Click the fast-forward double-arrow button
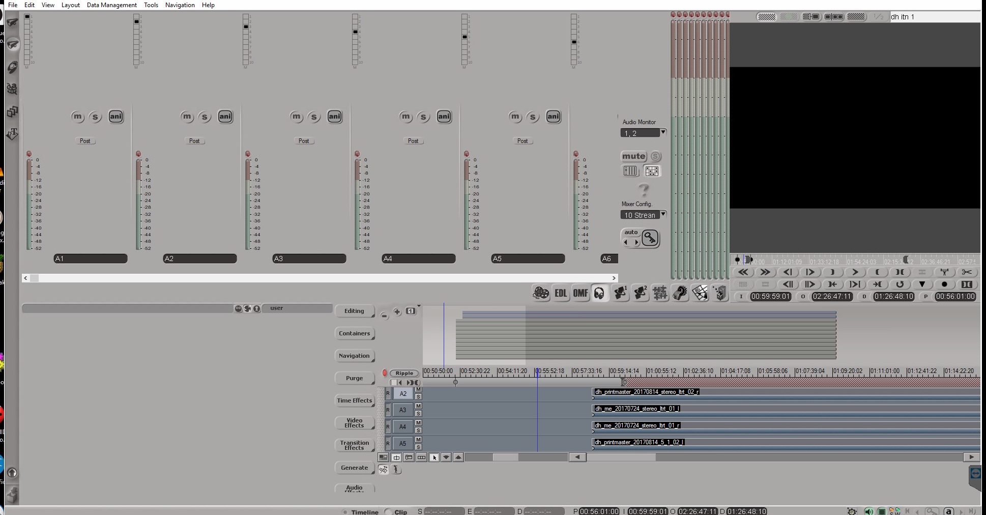This screenshot has height=515, width=986. pos(765,272)
